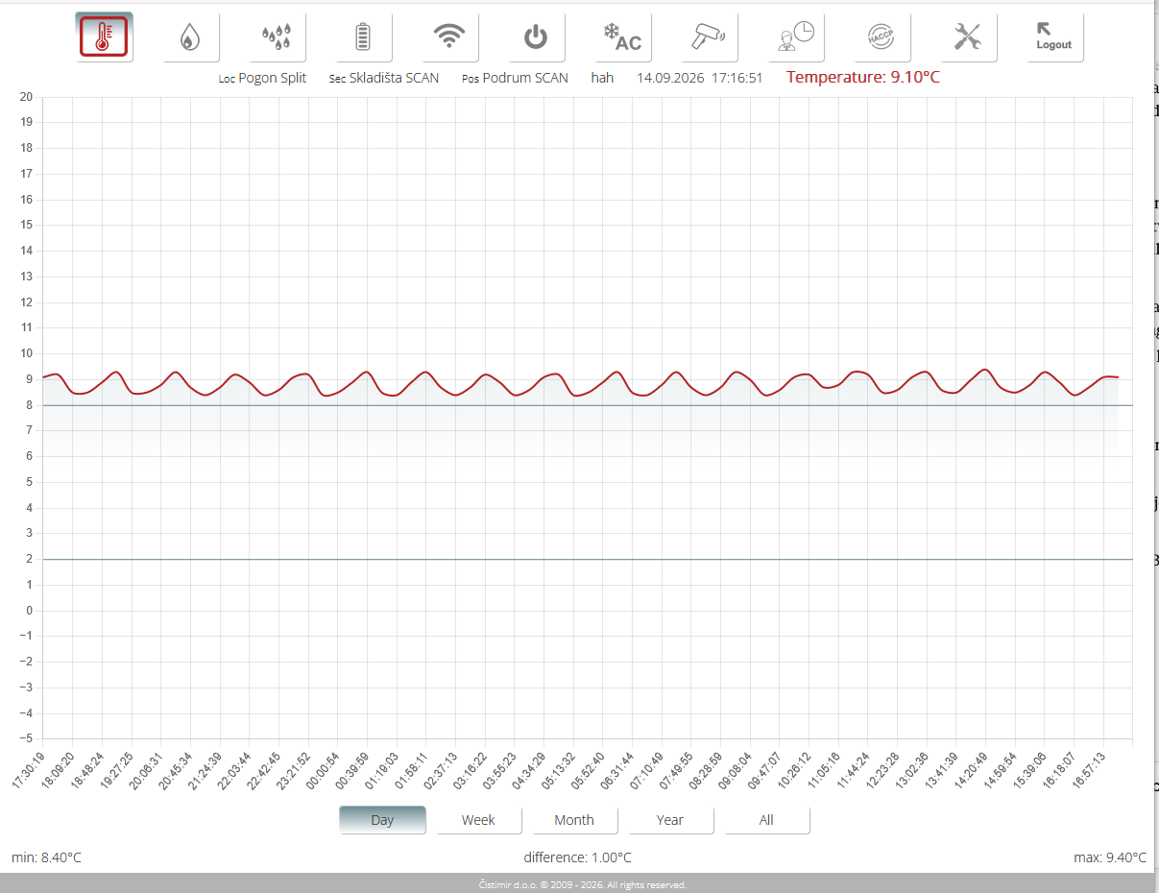Switch chart to Week range

tap(478, 820)
